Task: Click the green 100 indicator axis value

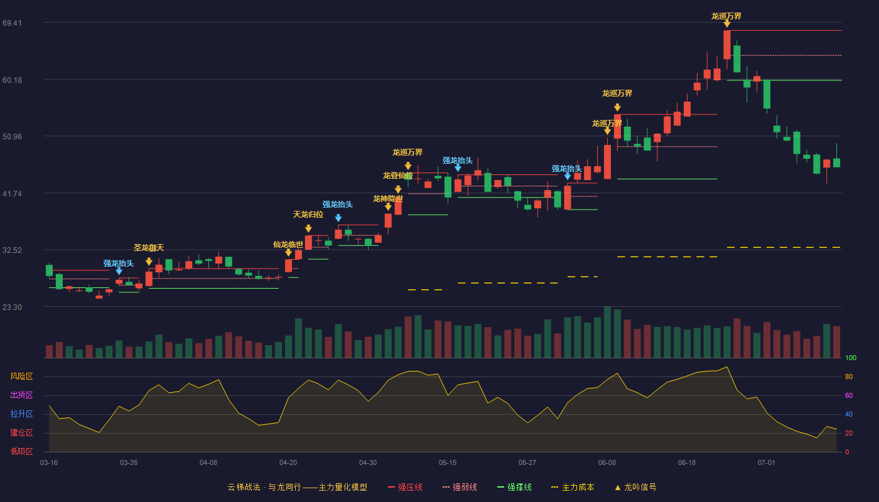Action: point(851,358)
